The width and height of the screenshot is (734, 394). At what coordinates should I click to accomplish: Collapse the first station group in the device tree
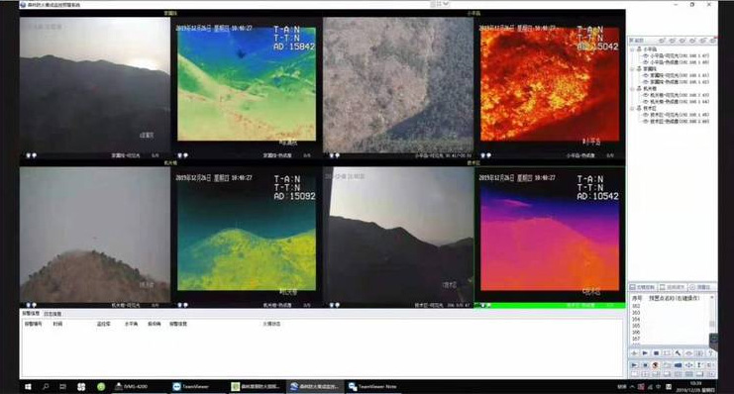coord(632,49)
